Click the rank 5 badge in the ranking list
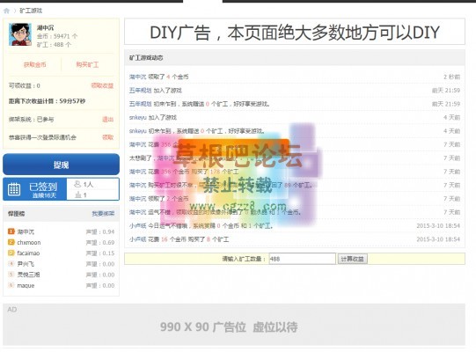The height and width of the screenshot is (352, 476). pyautogui.click(x=11, y=275)
